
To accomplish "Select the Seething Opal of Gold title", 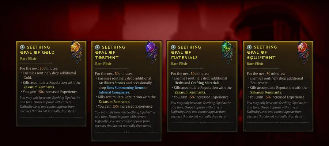I will [37, 50].
